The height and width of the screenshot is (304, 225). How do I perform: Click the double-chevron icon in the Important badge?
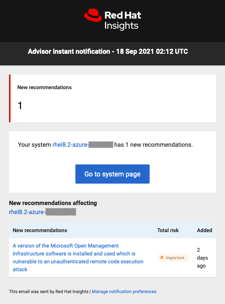[x=162, y=258]
